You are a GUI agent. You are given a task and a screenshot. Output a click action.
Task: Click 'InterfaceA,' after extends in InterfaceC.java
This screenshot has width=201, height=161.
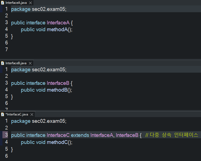click(x=102, y=135)
